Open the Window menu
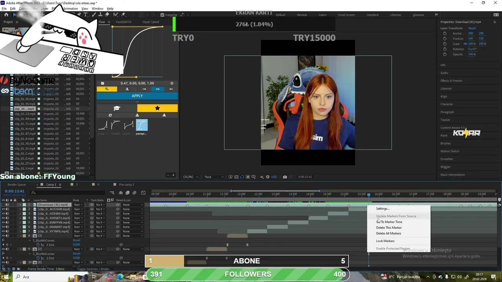This screenshot has height=282, width=502. [x=97, y=9]
